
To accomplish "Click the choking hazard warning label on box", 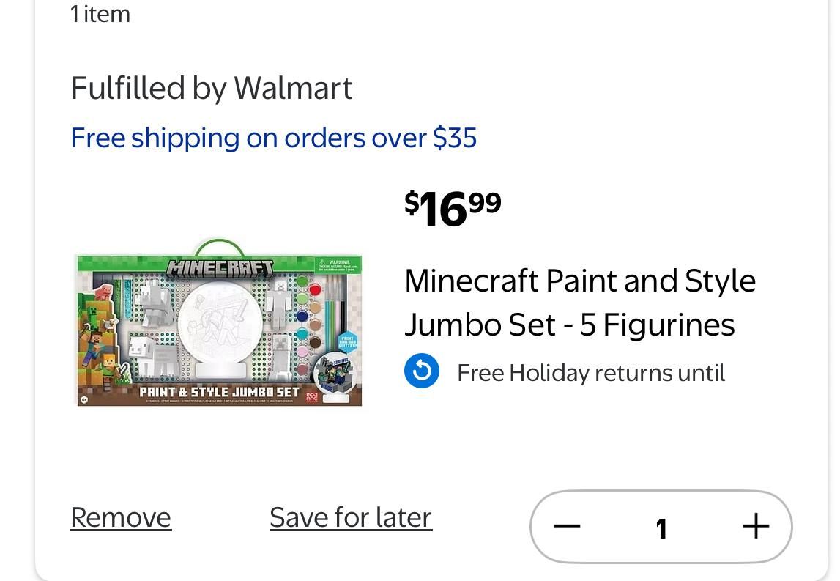I will pyautogui.click(x=338, y=264).
